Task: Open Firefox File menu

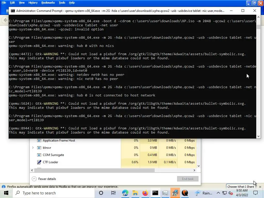Action: pos(4,3)
